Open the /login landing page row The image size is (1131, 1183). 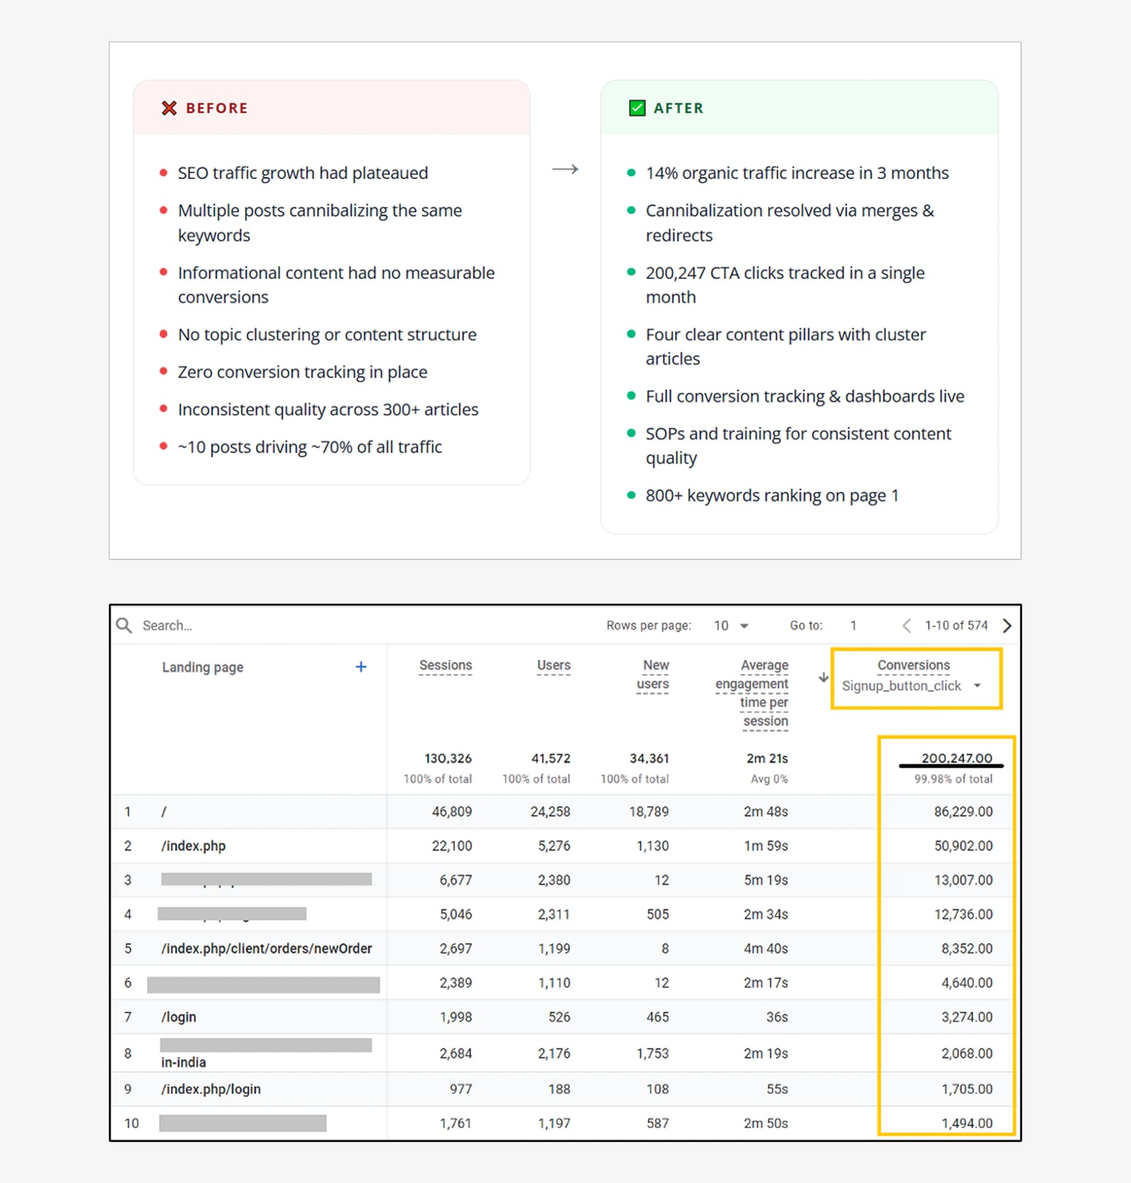[x=178, y=1017]
